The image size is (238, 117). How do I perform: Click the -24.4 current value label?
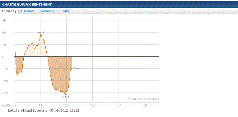coord(76,68)
